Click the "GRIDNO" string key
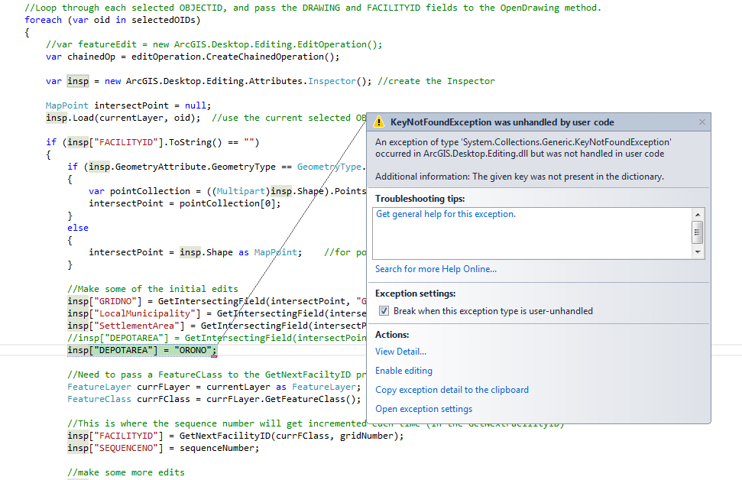Image resolution: width=742 pixels, height=480 pixels. 115,301
